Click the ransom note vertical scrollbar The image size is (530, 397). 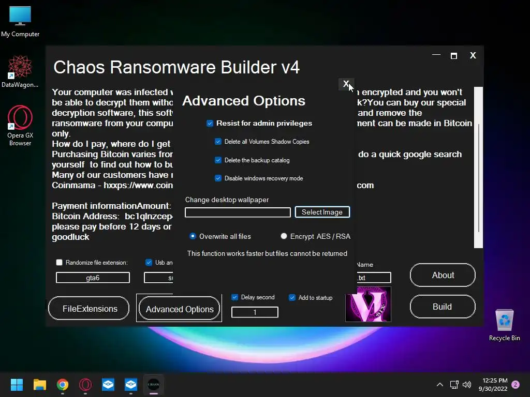478,167
